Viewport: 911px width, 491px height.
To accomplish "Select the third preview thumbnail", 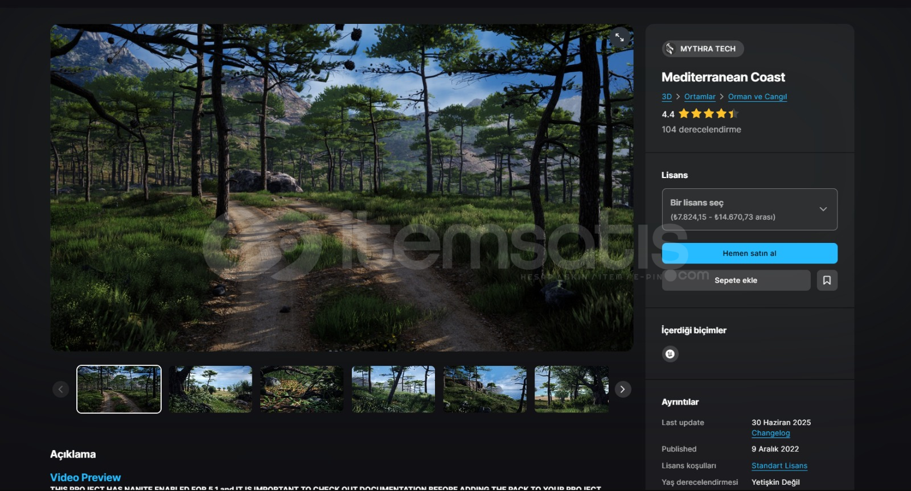I will tap(302, 389).
